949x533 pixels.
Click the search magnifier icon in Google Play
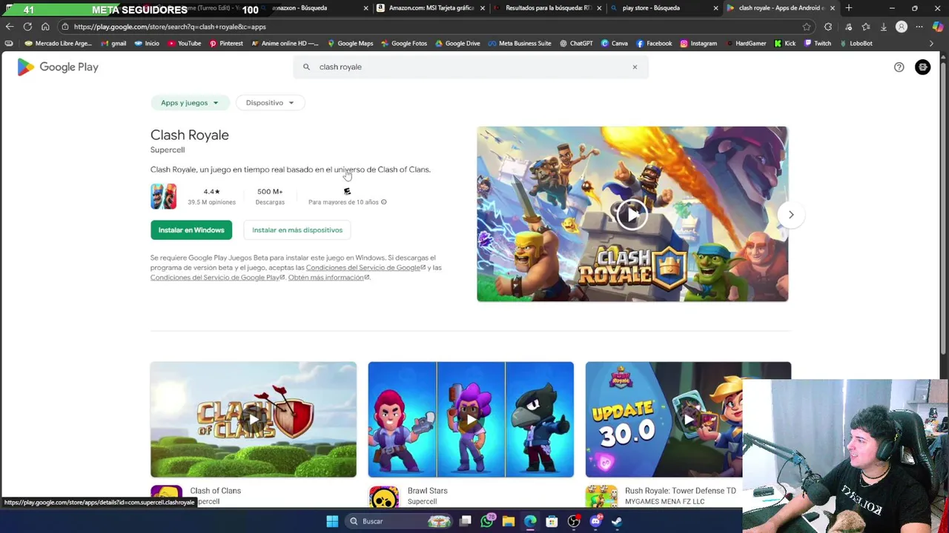[x=306, y=67]
